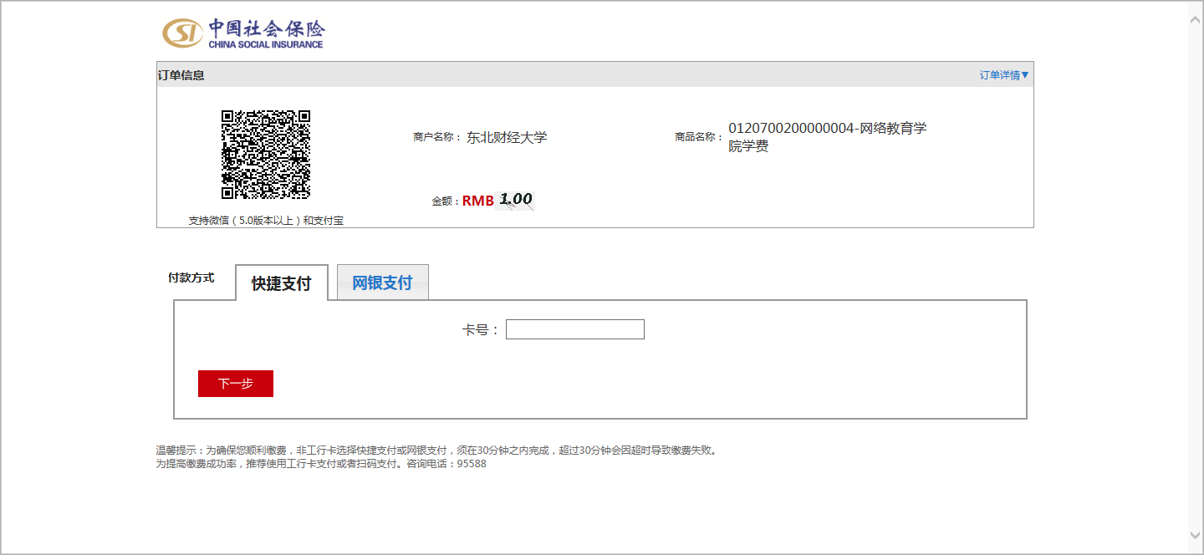Click the red 下一步 button to proceed
The width and height of the screenshot is (1204, 555).
pos(235,384)
